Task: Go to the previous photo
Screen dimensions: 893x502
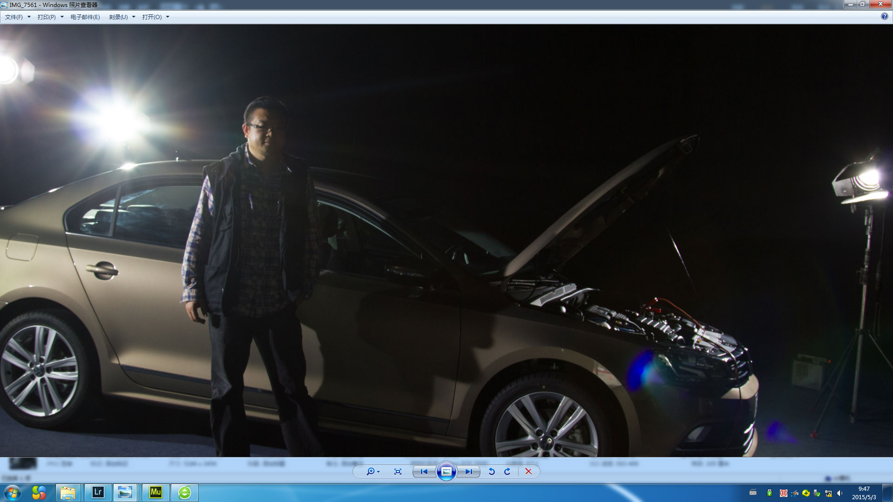Action: point(424,471)
